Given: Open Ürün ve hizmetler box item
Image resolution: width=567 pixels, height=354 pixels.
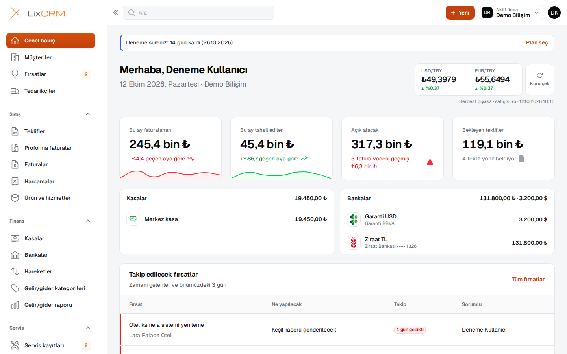Looking at the screenshot, I should (50, 198).
